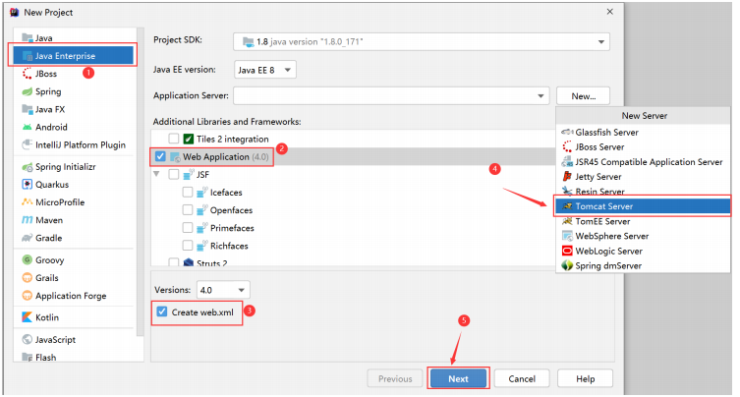The height and width of the screenshot is (397, 740).
Task: Open the Versions 4.0 dropdown
Action: pyautogui.click(x=223, y=290)
